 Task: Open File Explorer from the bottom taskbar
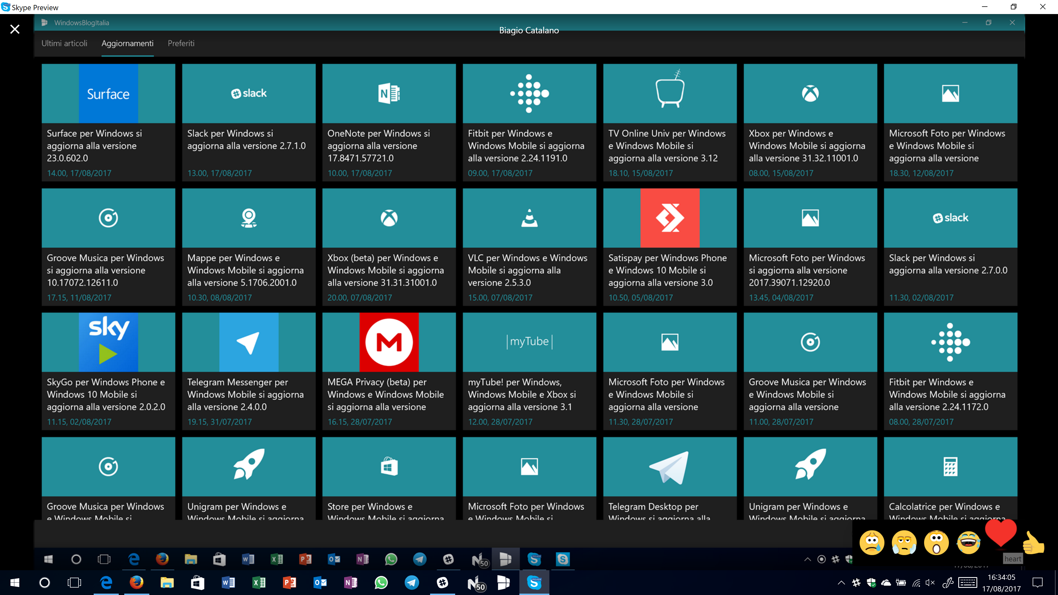[167, 582]
